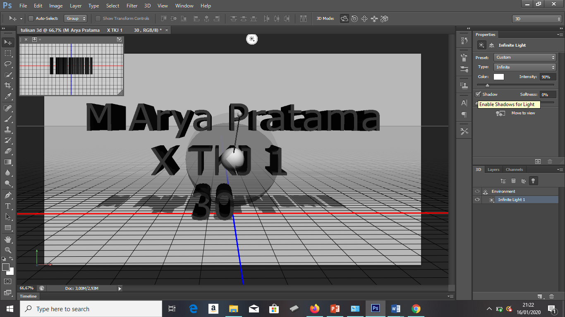Click the light bulb filter in the 3D panel
Screen dimensions: 565x317
pyautogui.click(x=533, y=180)
